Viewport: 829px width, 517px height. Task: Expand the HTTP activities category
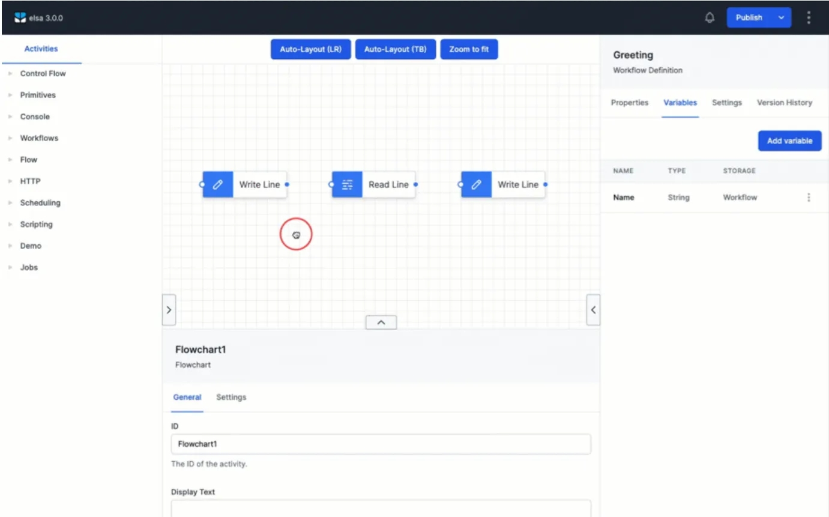coord(30,181)
